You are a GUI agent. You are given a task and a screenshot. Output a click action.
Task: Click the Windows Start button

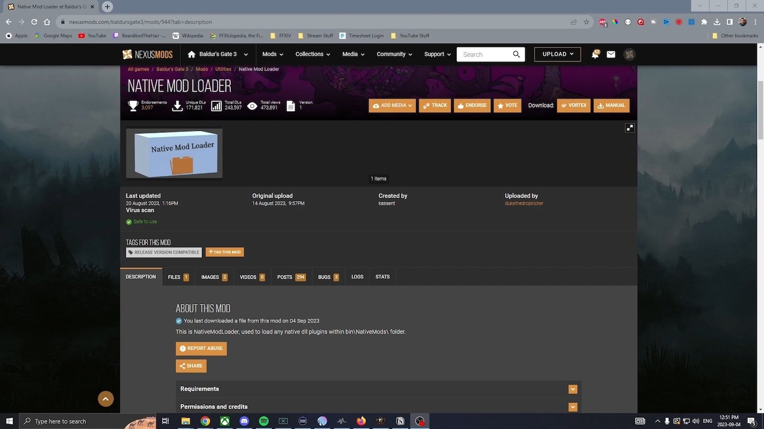tap(10, 421)
